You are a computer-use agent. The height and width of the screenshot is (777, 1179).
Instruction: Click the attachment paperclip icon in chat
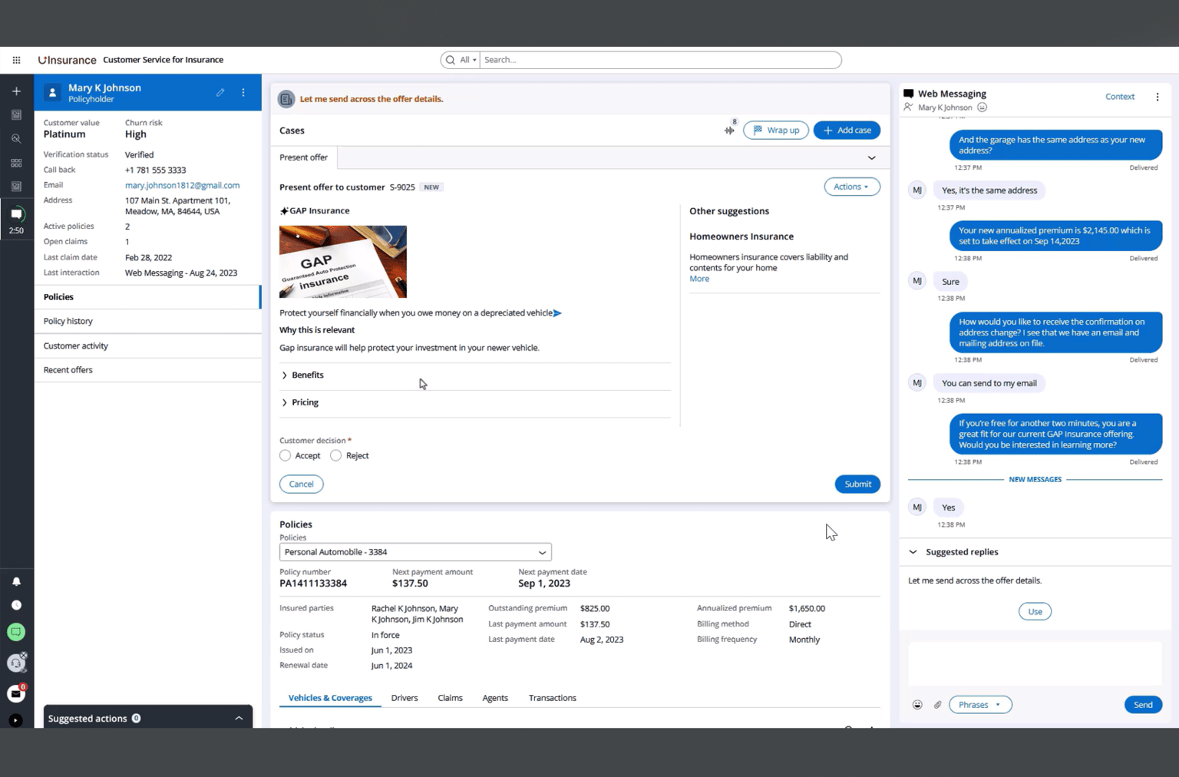(937, 705)
